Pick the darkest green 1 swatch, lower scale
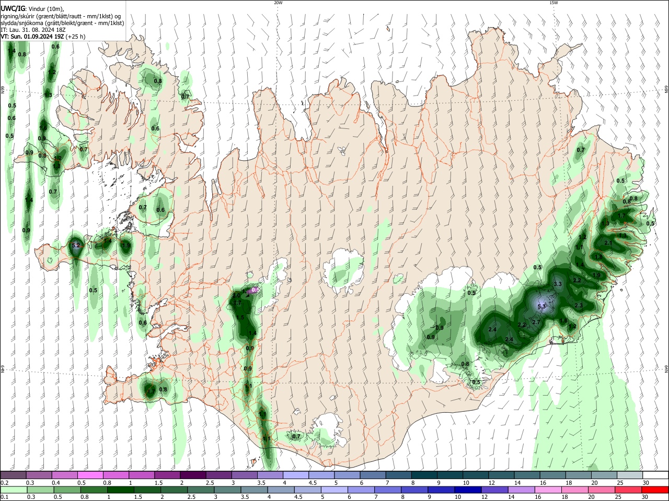The width and height of the screenshot is (669, 501). [x=120, y=490]
